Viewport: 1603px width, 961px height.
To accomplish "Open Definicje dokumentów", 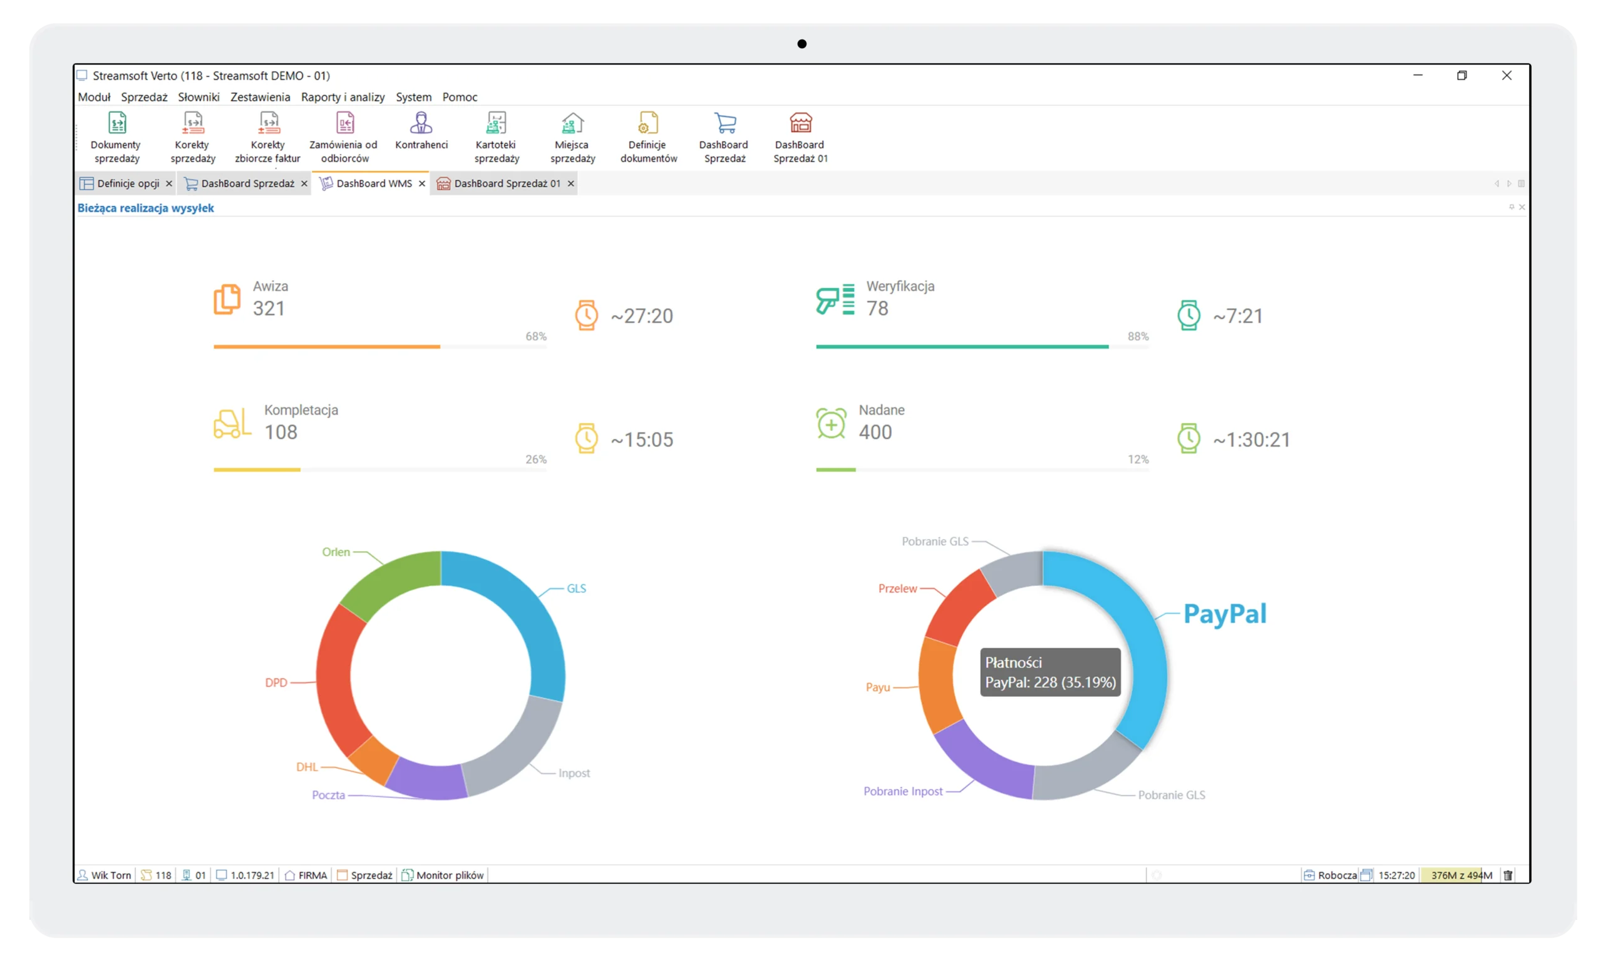I will point(648,136).
